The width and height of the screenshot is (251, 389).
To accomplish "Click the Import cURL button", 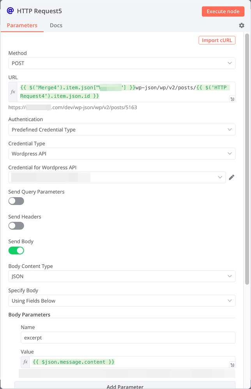I will [217, 40].
